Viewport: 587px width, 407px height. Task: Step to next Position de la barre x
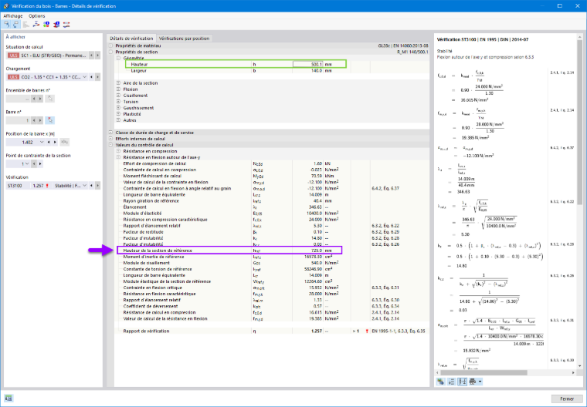pyautogui.click(x=55, y=143)
